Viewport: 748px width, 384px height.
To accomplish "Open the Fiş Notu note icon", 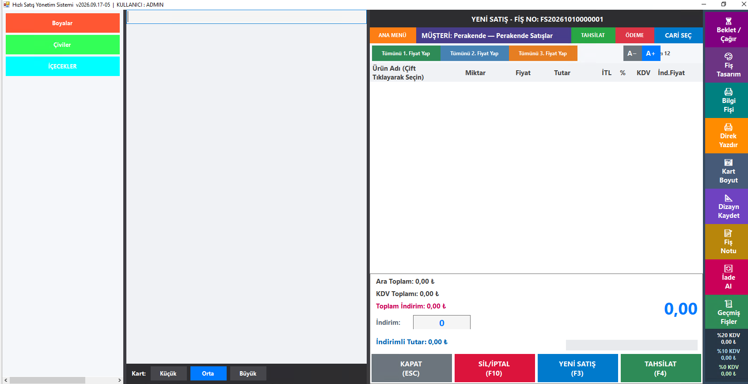I will point(729,233).
